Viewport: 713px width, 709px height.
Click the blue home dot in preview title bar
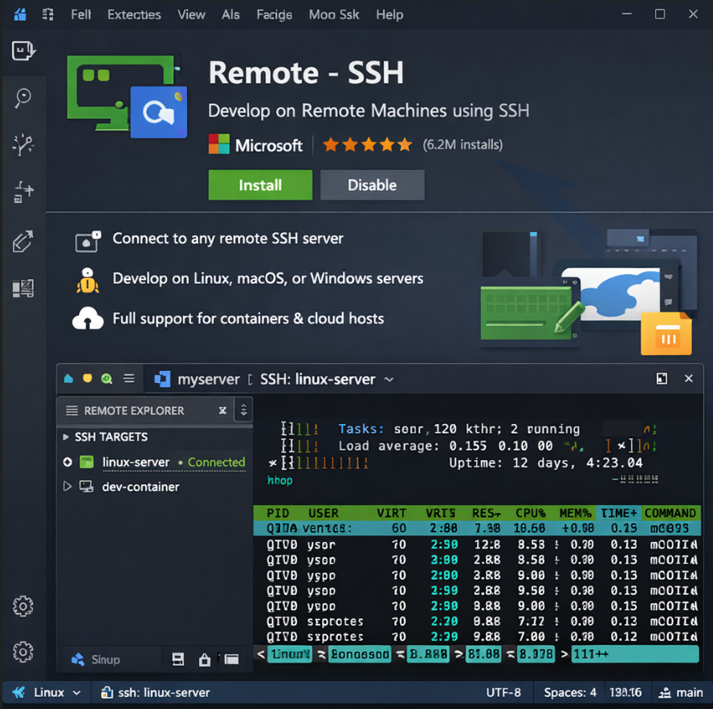69,378
